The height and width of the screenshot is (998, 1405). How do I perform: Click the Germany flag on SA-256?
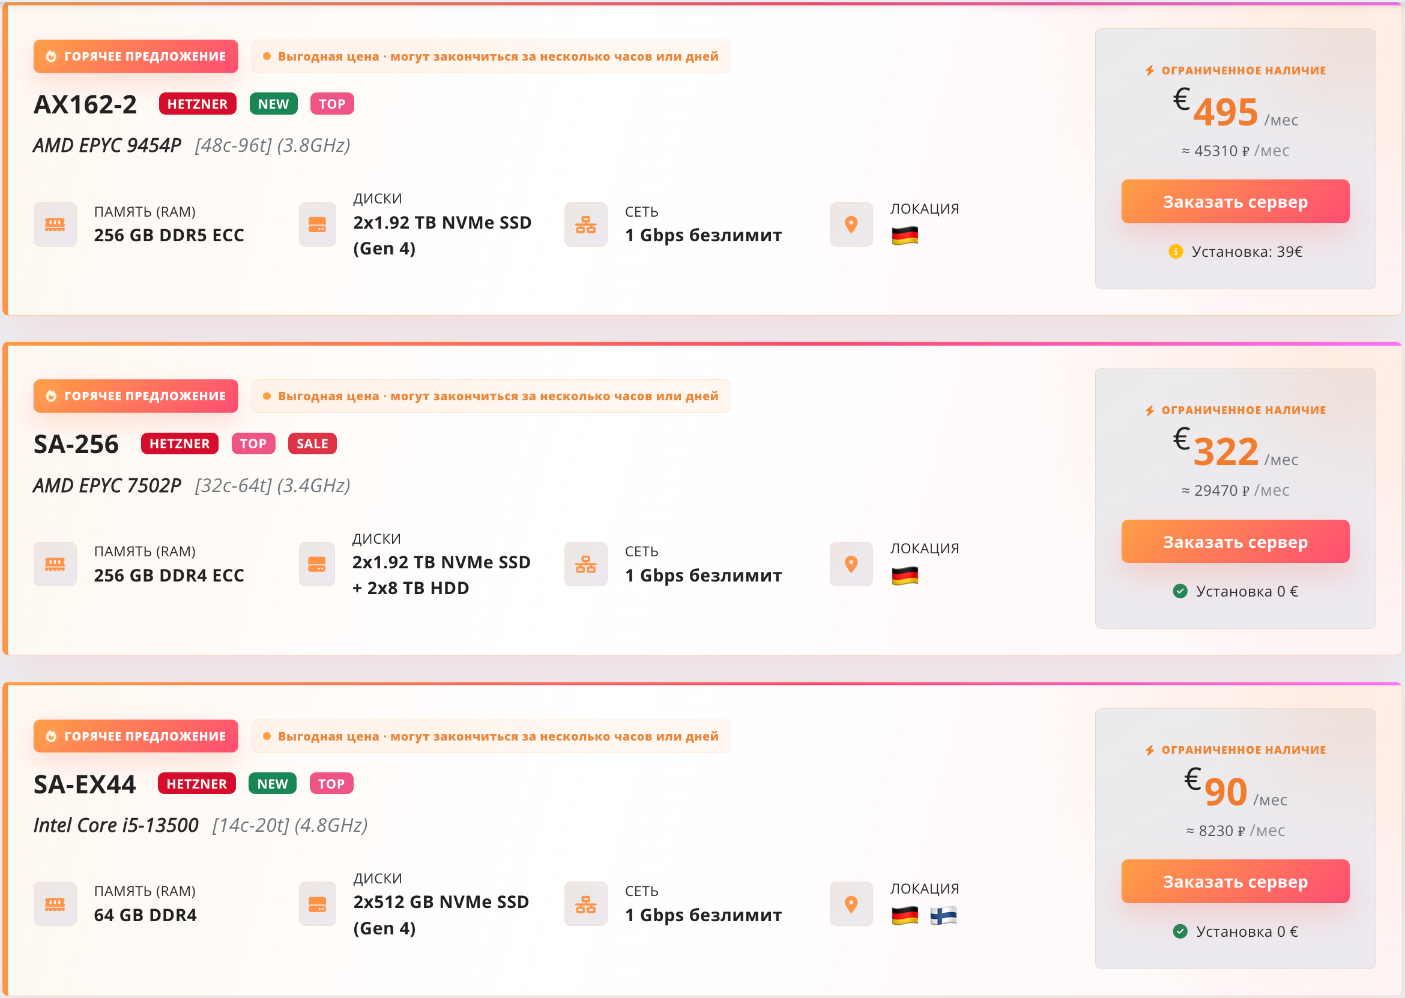[904, 576]
